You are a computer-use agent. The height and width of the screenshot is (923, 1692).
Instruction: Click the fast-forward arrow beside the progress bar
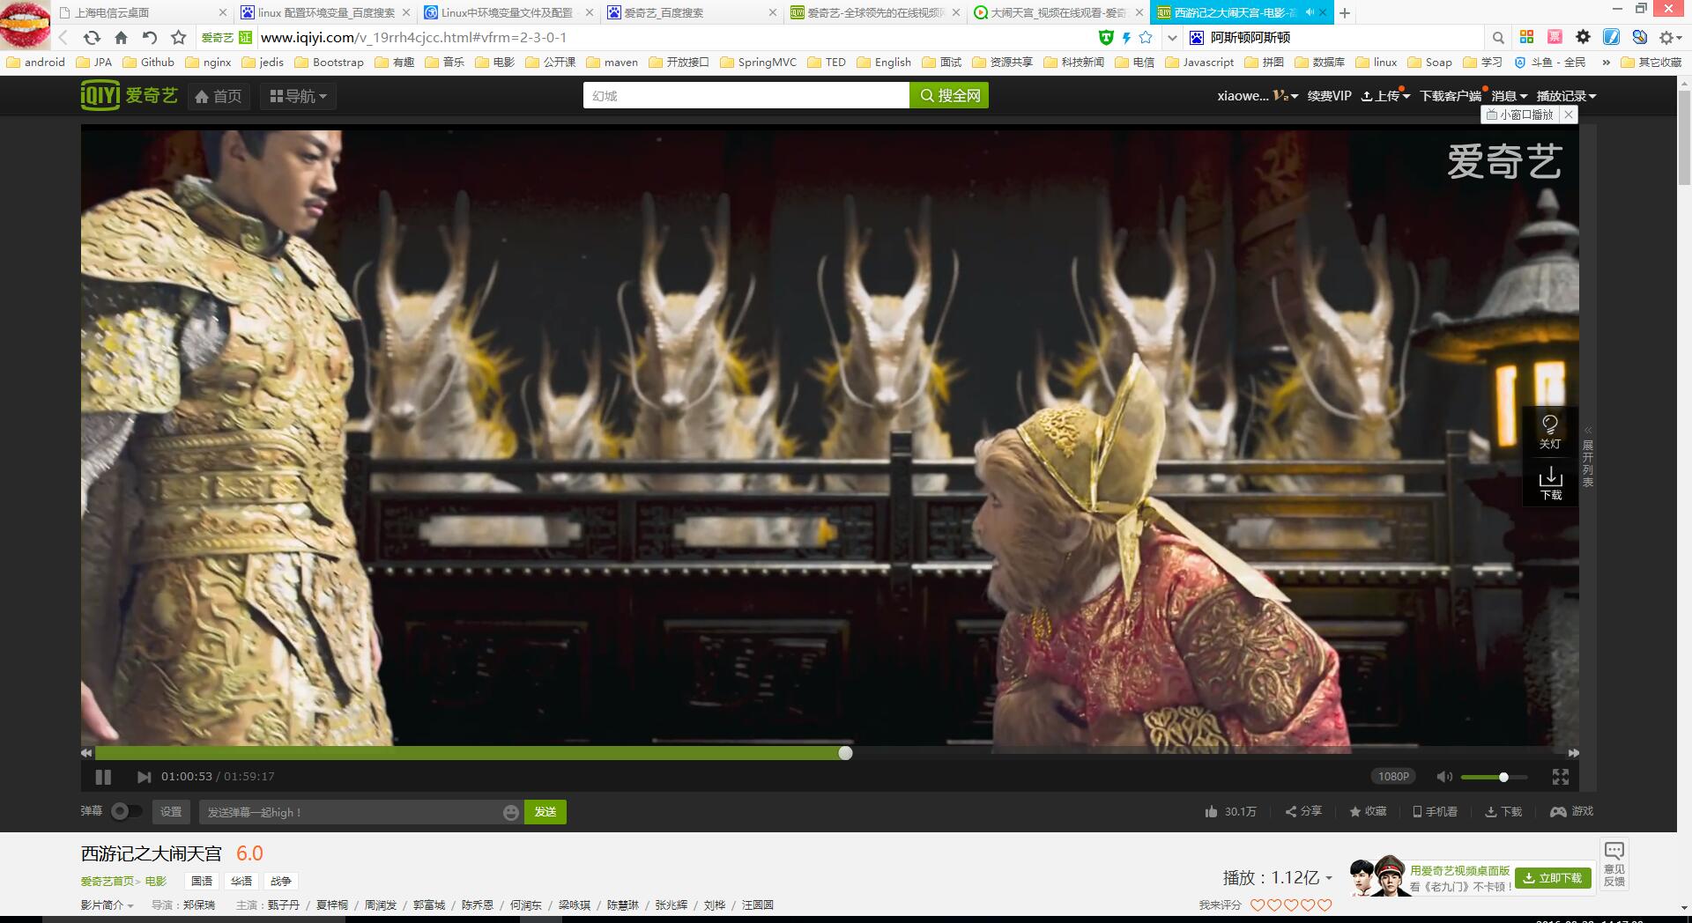(1573, 753)
